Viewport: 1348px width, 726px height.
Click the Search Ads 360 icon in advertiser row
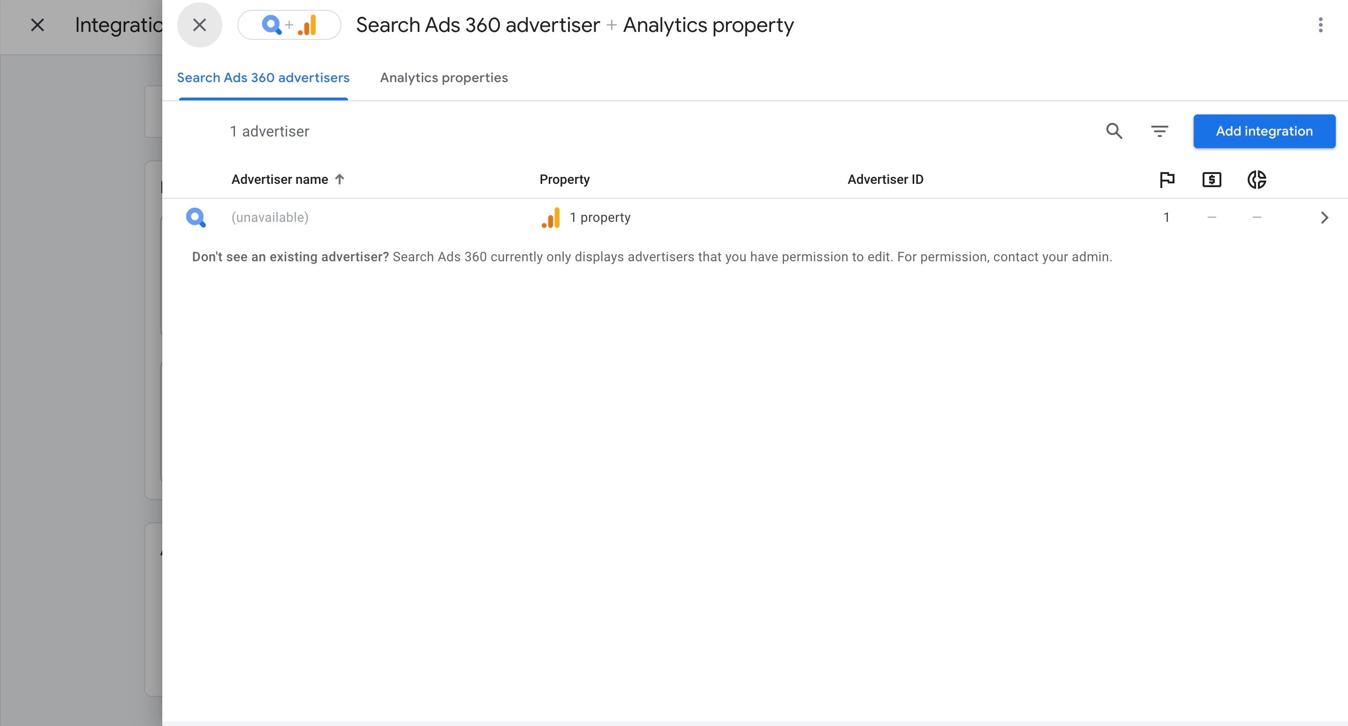(196, 217)
